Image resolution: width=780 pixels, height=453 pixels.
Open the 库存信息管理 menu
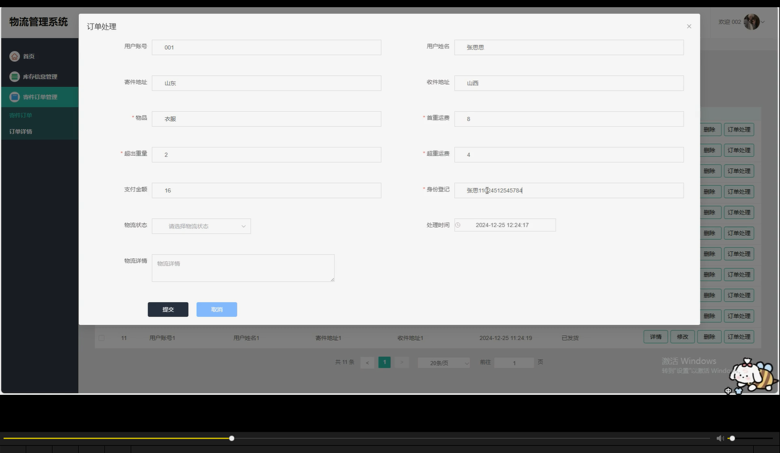tap(40, 77)
